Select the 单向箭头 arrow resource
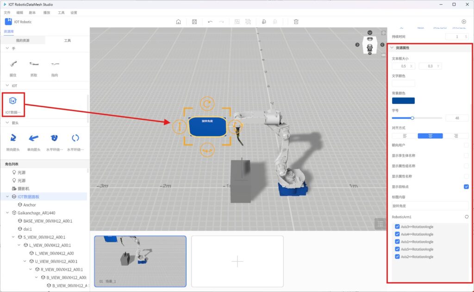The image size is (474, 292). click(x=34, y=138)
